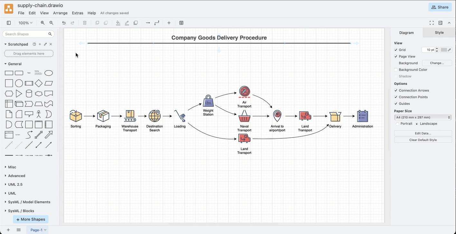Click the Shadow toolbar icon
The width and height of the screenshot is (456, 234).
pyautogui.click(x=136, y=23)
